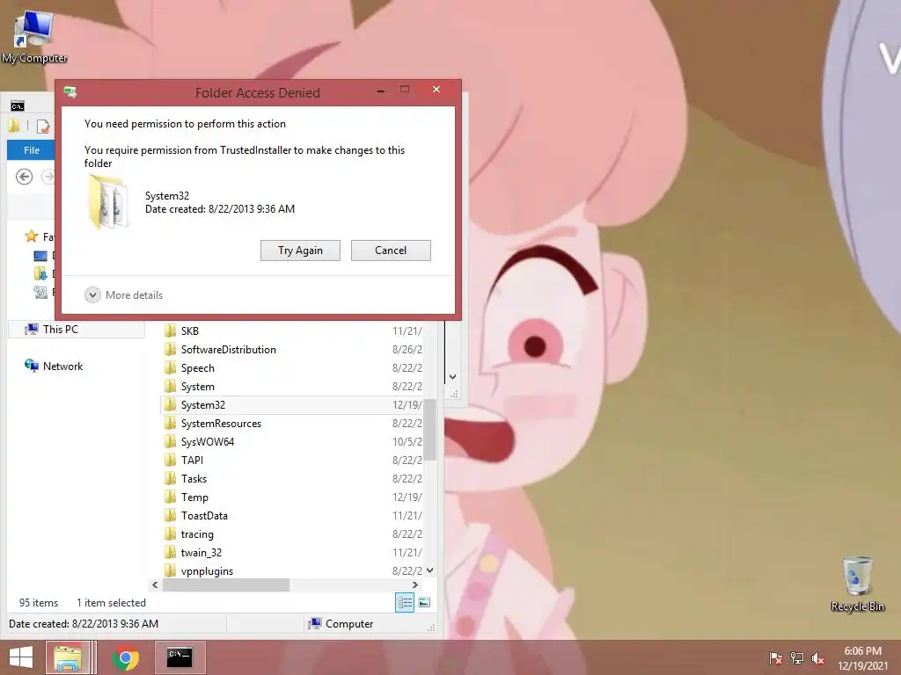The image size is (901, 675).
Task: Open the taskbar clock showing 6:06 PM
Action: click(x=862, y=658)
